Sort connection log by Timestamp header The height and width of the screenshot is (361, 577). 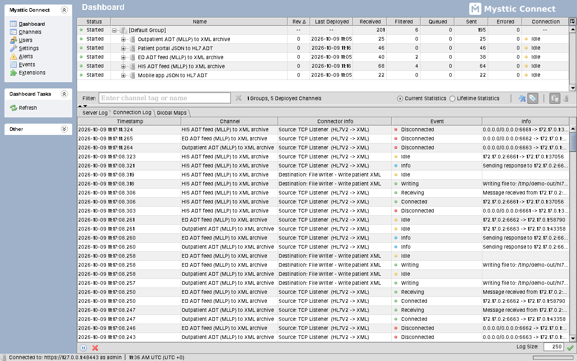(129, 121)
